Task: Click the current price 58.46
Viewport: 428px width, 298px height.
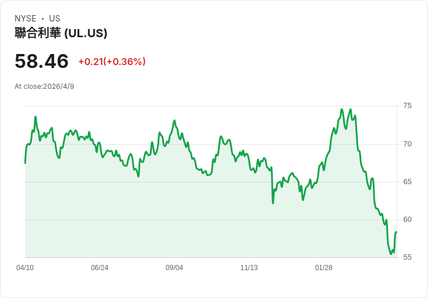Action: point(41,61)
